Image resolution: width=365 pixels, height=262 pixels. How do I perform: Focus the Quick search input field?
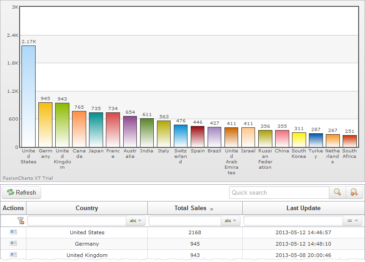point(279,192)
